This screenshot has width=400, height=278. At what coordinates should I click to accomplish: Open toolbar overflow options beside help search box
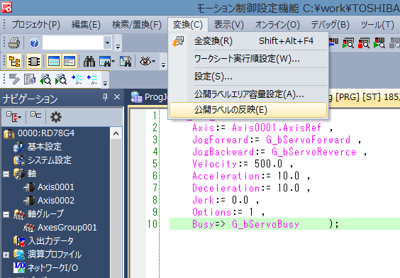pyautogui.click(x=118, y=46)
